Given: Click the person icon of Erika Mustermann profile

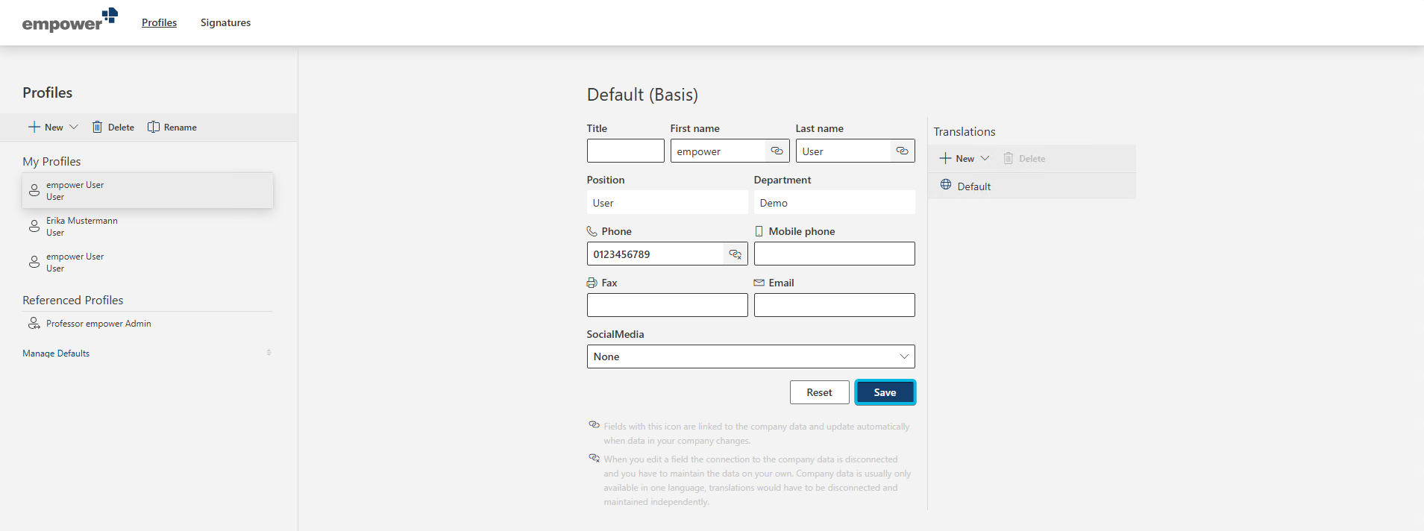Looking at the screenshot, I should pyautogui.click(x=34, y=226).
